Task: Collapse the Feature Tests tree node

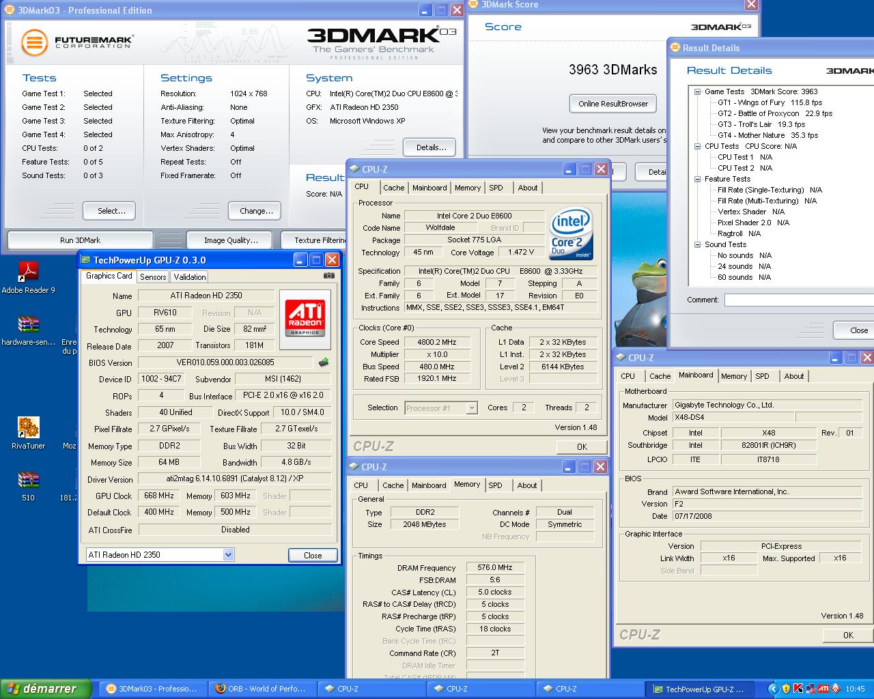Action: coord(697,179)
